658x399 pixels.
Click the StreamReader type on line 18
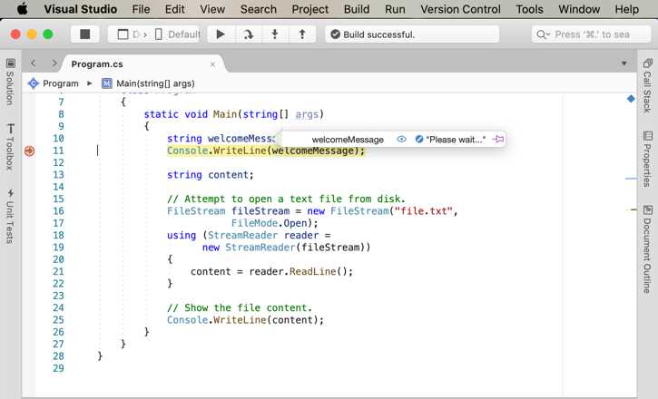click(242, 235)
